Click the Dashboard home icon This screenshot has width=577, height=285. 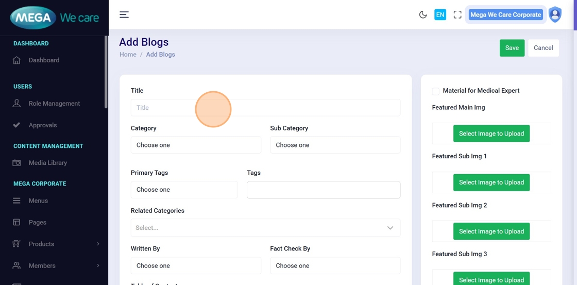pos(16,60)
